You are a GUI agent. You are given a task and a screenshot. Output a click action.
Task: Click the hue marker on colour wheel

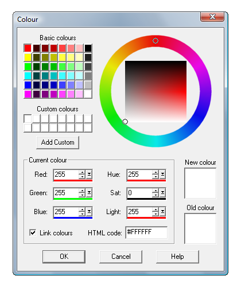tap(156, 41)
